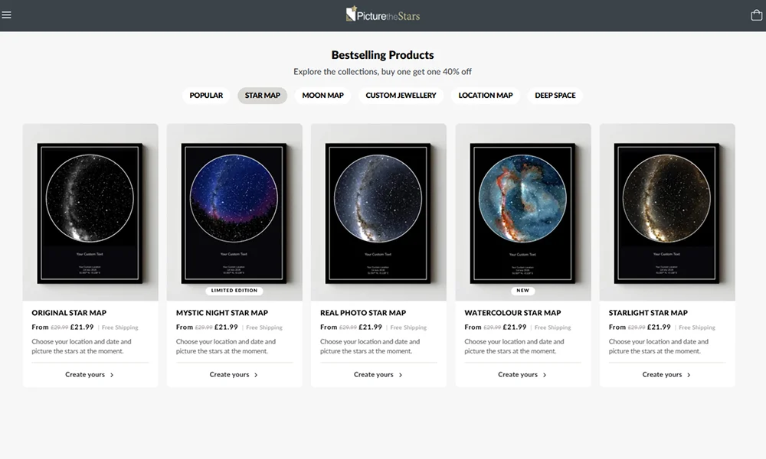The image size is (766, 459).
Task: Open the Mystic Night Star Map poster image
Action: click(234, 212)
